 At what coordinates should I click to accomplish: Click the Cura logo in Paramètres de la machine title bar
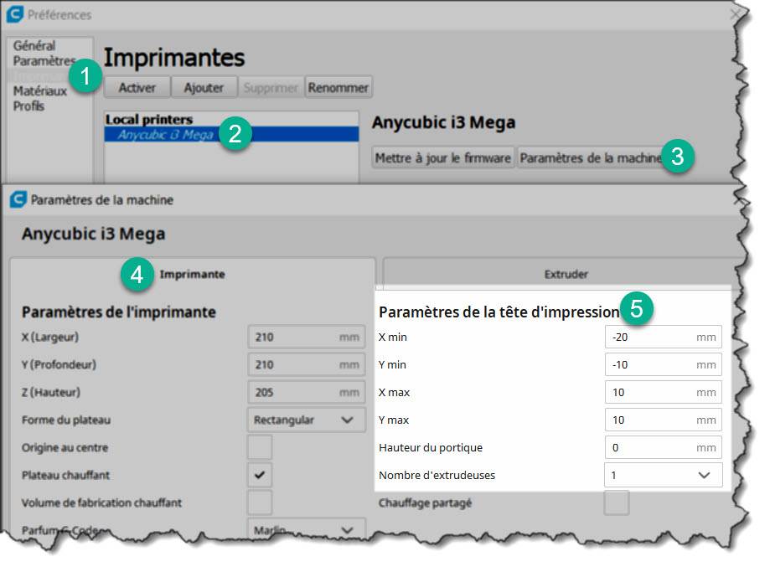pyautogui.click(x=18, y=199)
